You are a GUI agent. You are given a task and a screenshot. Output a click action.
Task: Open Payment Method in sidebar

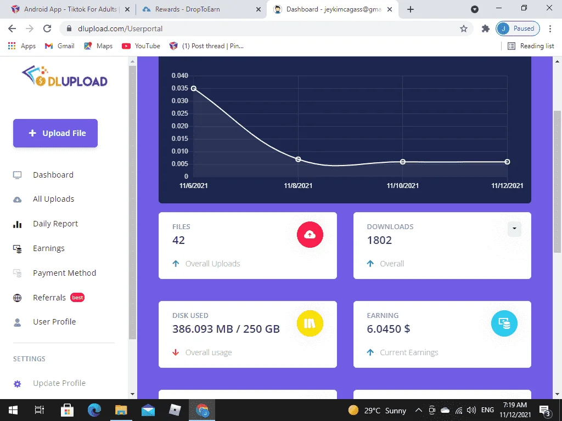[65, 273]
